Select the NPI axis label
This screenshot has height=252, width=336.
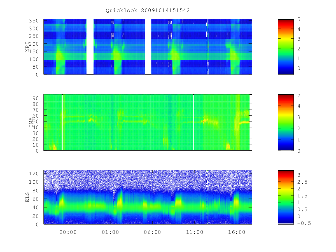[x=27, y=47]
